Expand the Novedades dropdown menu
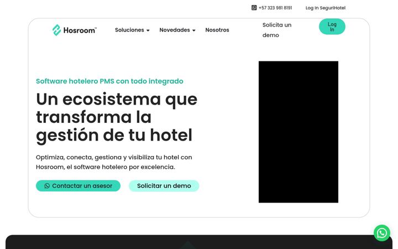 click(x=177, y=30)
